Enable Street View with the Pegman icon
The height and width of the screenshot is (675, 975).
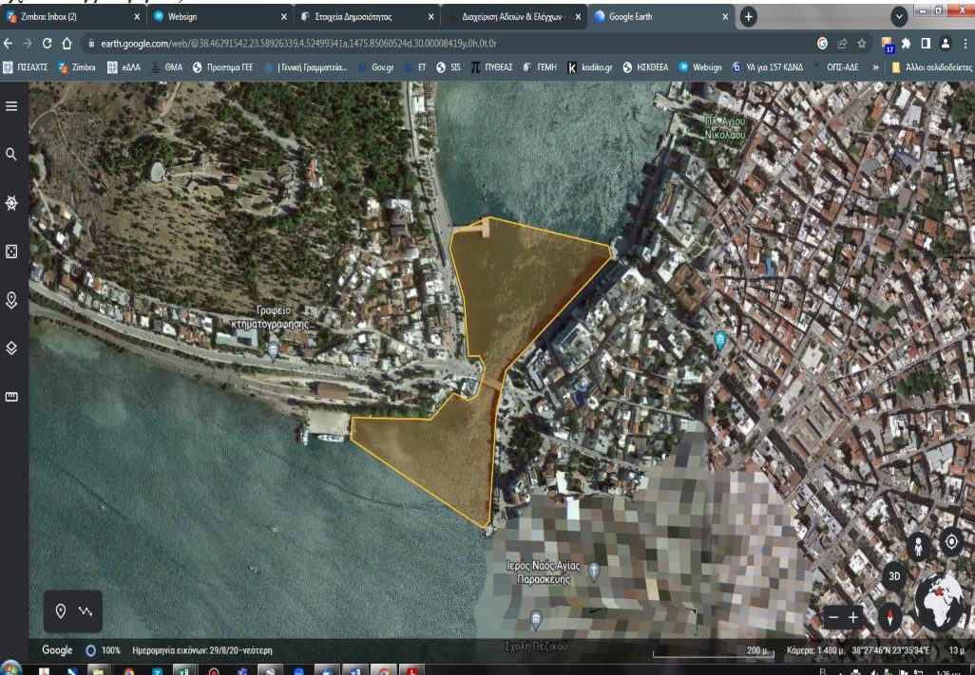919,545
